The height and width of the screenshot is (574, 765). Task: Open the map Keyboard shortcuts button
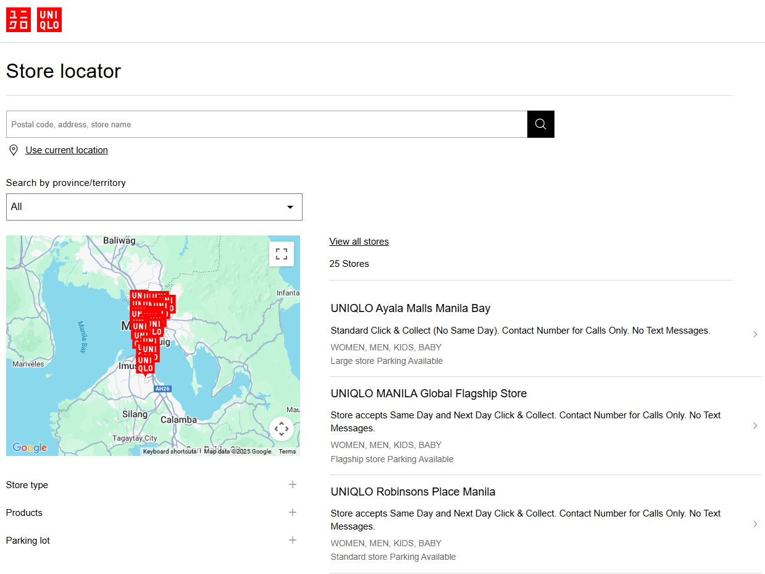(169, 452)
